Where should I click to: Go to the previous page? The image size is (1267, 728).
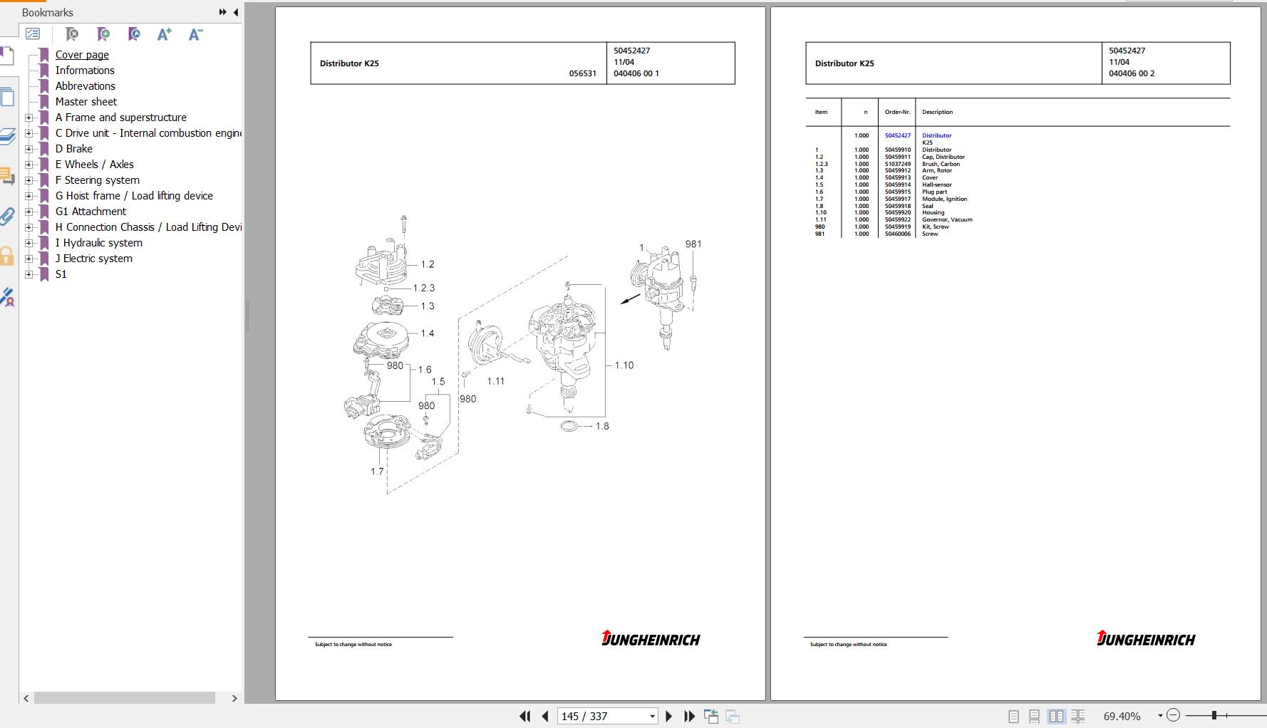point(545,716)
